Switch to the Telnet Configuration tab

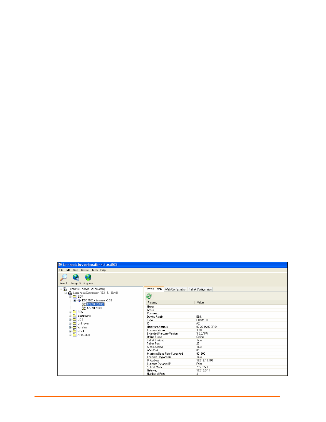pos(201,289)
